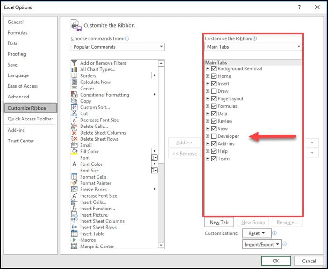This screenshot has width=328, height=269.
Task: Select the Format Painter brush icon
Action: (74, 183)
